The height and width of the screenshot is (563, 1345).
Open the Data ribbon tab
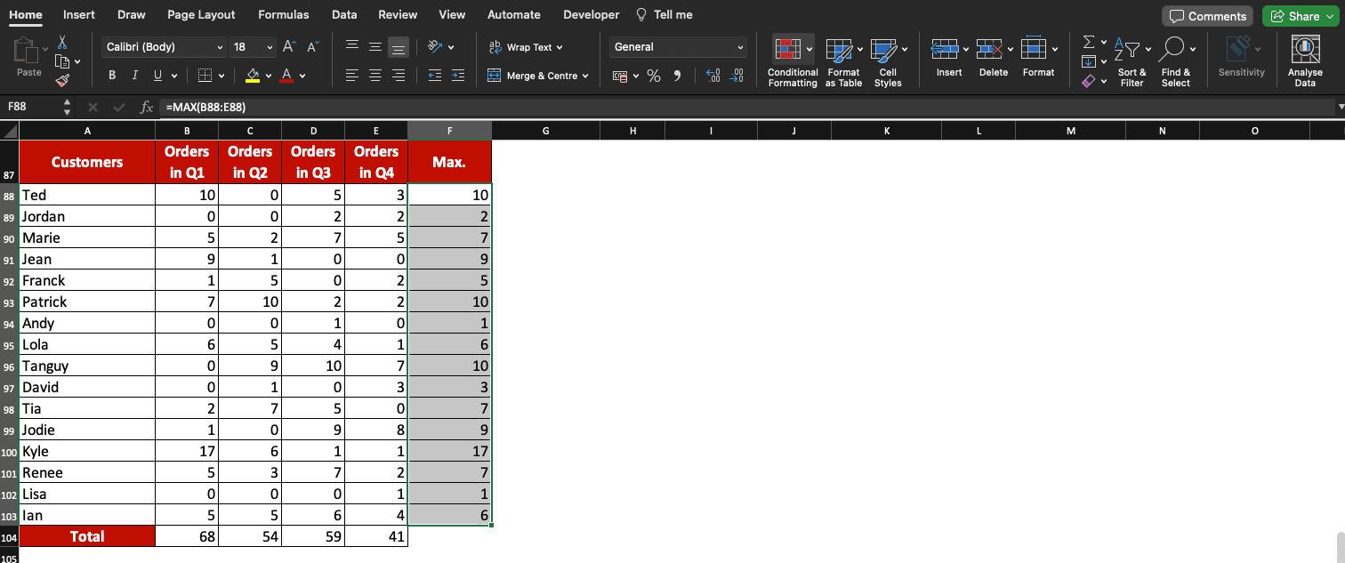[x=344, y=14]
